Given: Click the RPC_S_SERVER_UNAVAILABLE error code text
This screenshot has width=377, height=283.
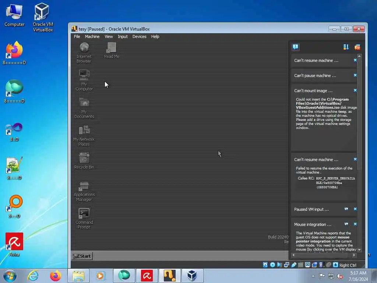Looking at the screenshot, I should [x=335, y=181].
